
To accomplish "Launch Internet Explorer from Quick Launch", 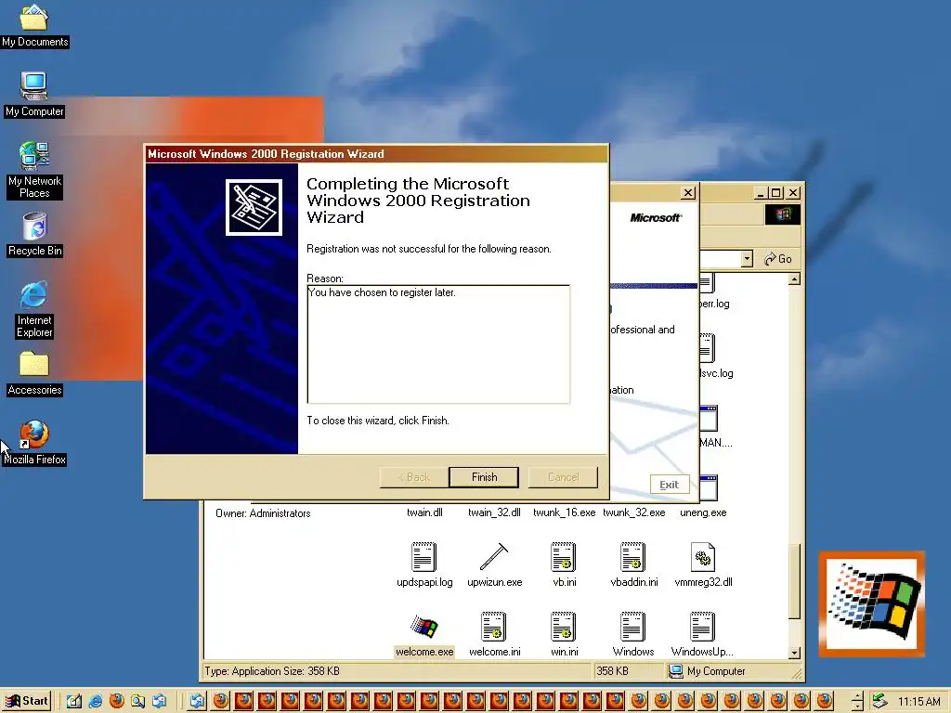I will click(96, 701).
